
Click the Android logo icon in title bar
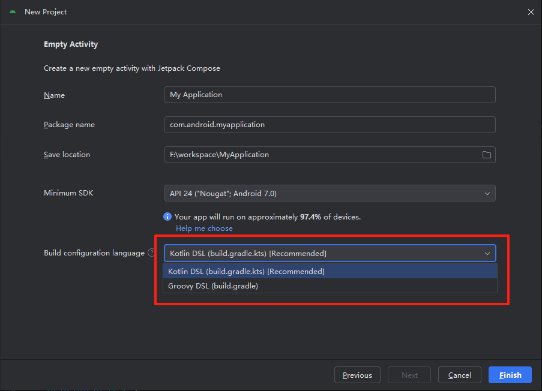coord(13,12)
